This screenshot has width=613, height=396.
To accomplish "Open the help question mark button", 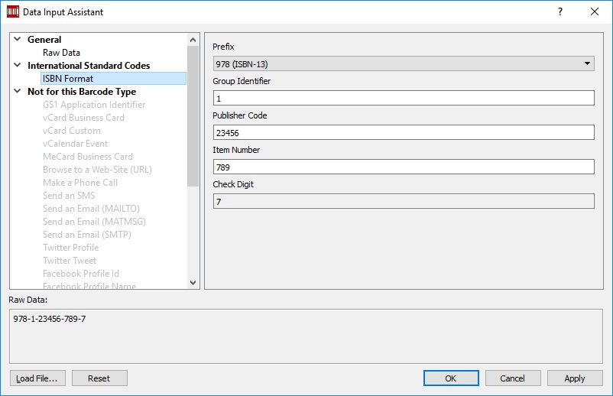I will click(x=560, y=11).
